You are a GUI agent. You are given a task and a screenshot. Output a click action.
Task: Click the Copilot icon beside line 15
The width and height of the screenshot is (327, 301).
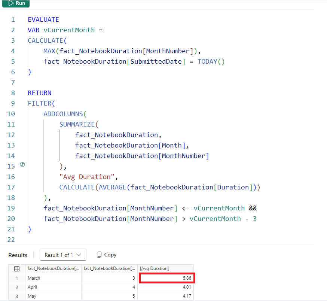[22, 164]
